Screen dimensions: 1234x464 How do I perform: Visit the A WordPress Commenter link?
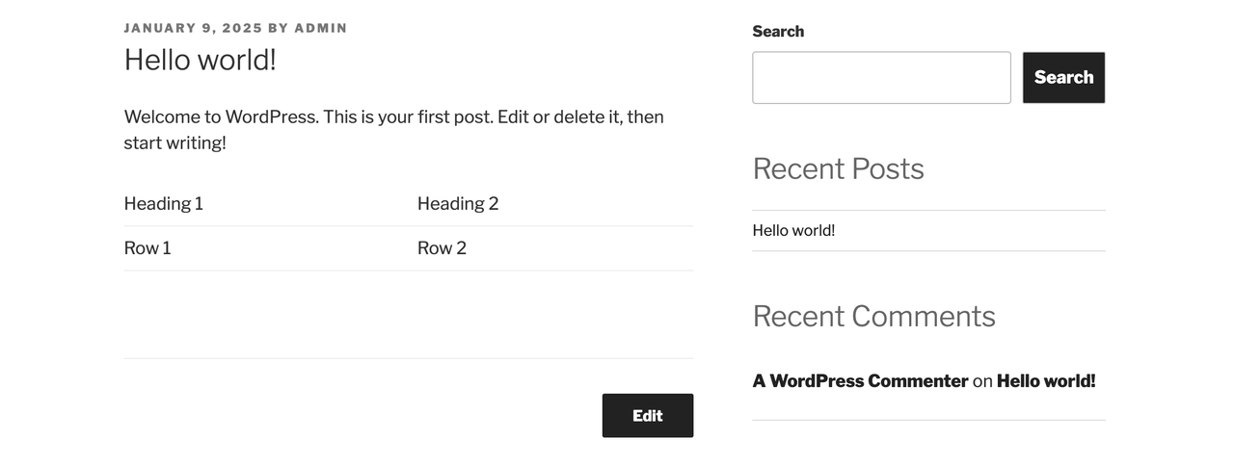click(860, 380)
